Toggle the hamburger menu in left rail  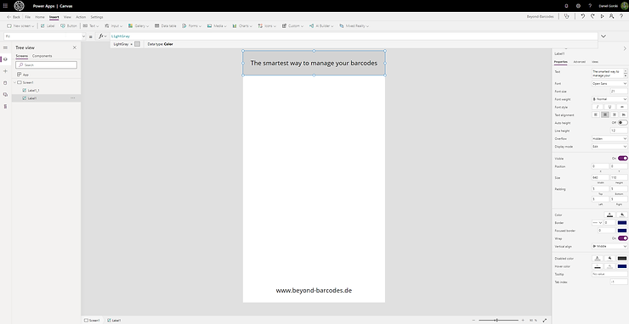5,47
